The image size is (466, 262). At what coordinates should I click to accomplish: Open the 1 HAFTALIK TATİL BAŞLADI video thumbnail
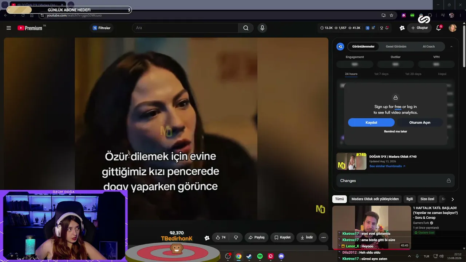tap(371, 227)
